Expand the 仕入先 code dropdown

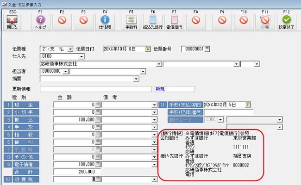point(82,56)
